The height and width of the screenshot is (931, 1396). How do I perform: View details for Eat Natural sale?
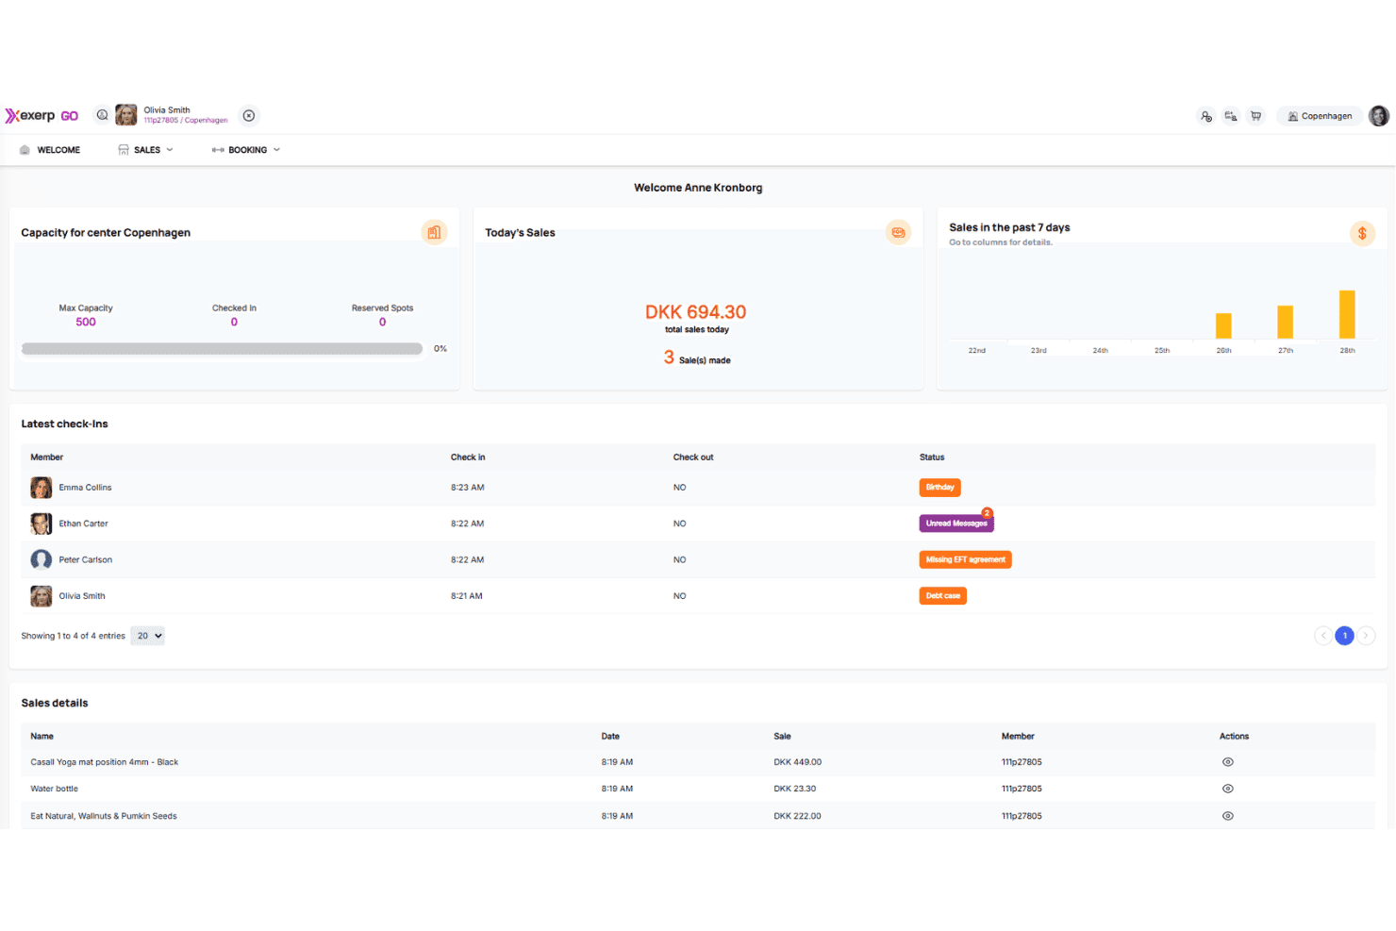[x=1227, y=816]
